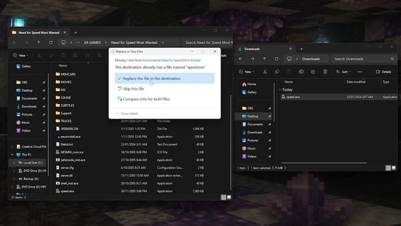Image resolution: width=401 pixels, height=226 pixels.
Task: Go back in Downloads window
Action: 241,58
